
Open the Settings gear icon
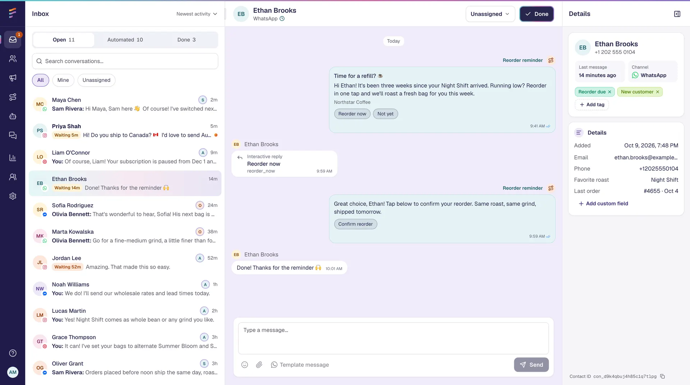coord(13,196)
